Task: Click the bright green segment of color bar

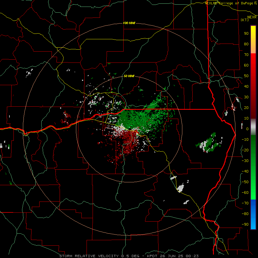Action: click(x=253, y=189)
